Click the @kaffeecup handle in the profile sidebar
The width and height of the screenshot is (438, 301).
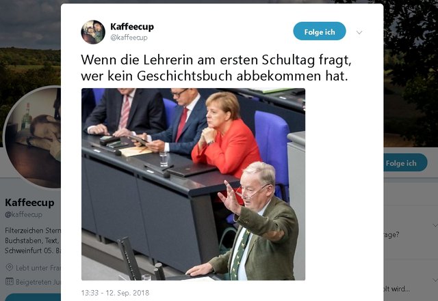tap(23, 214)
